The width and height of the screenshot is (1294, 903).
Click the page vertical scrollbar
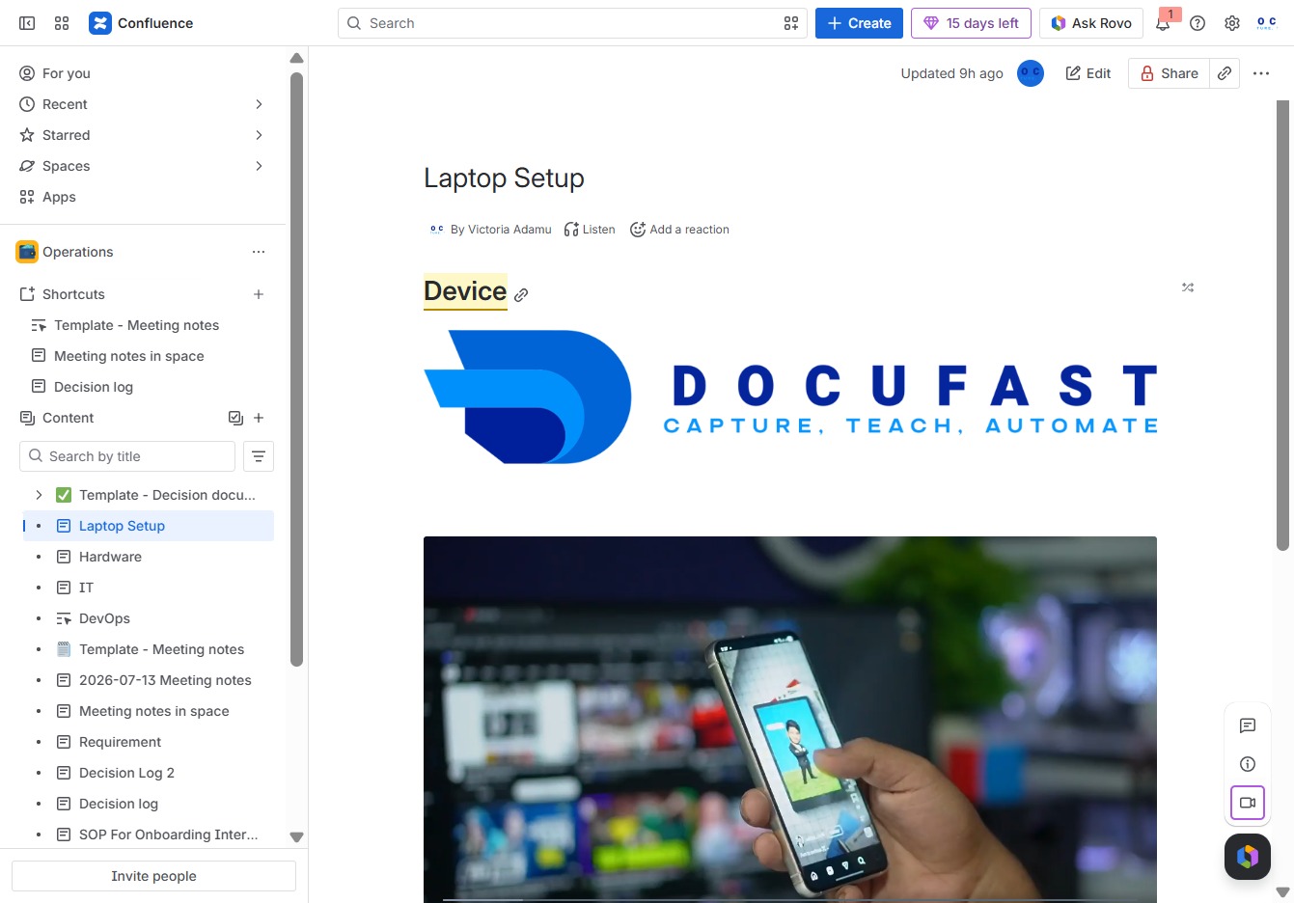(x=1282, y=325)
